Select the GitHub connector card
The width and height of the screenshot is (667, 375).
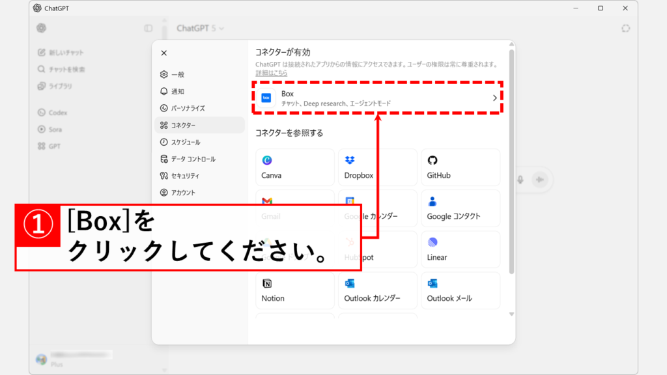point(461,167)
